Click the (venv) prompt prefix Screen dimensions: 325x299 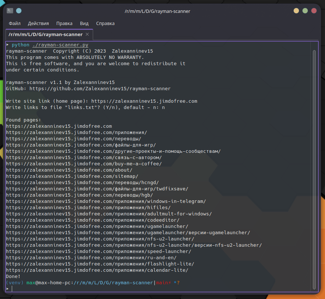[x=15, y=283]
